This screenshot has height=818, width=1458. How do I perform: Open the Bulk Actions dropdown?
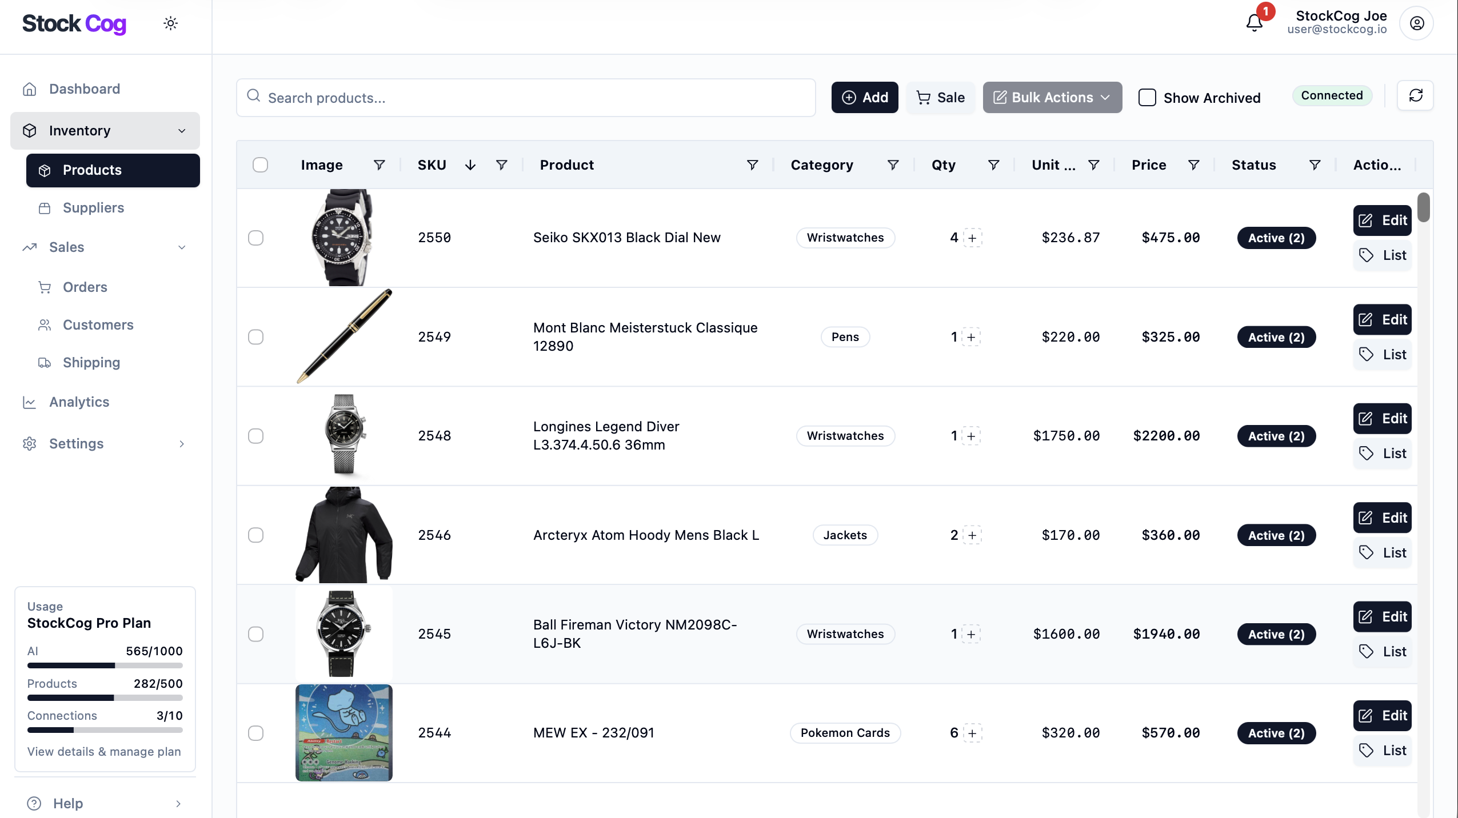pyautogui.click(x=1051, y=97)
